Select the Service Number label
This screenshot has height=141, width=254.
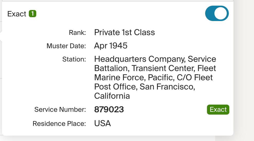pyautogui.click(x=60, y=110)
